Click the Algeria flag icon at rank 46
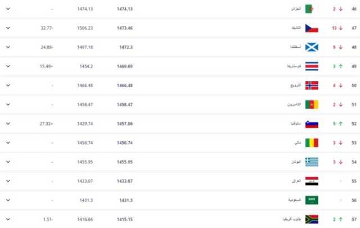Image resolution: width=360 pixels, height=228 pixels. (309, 9)
